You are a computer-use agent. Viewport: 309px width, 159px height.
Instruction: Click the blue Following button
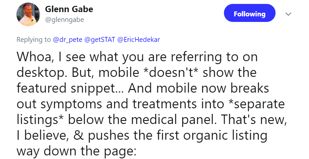click(x=249, y=14)
